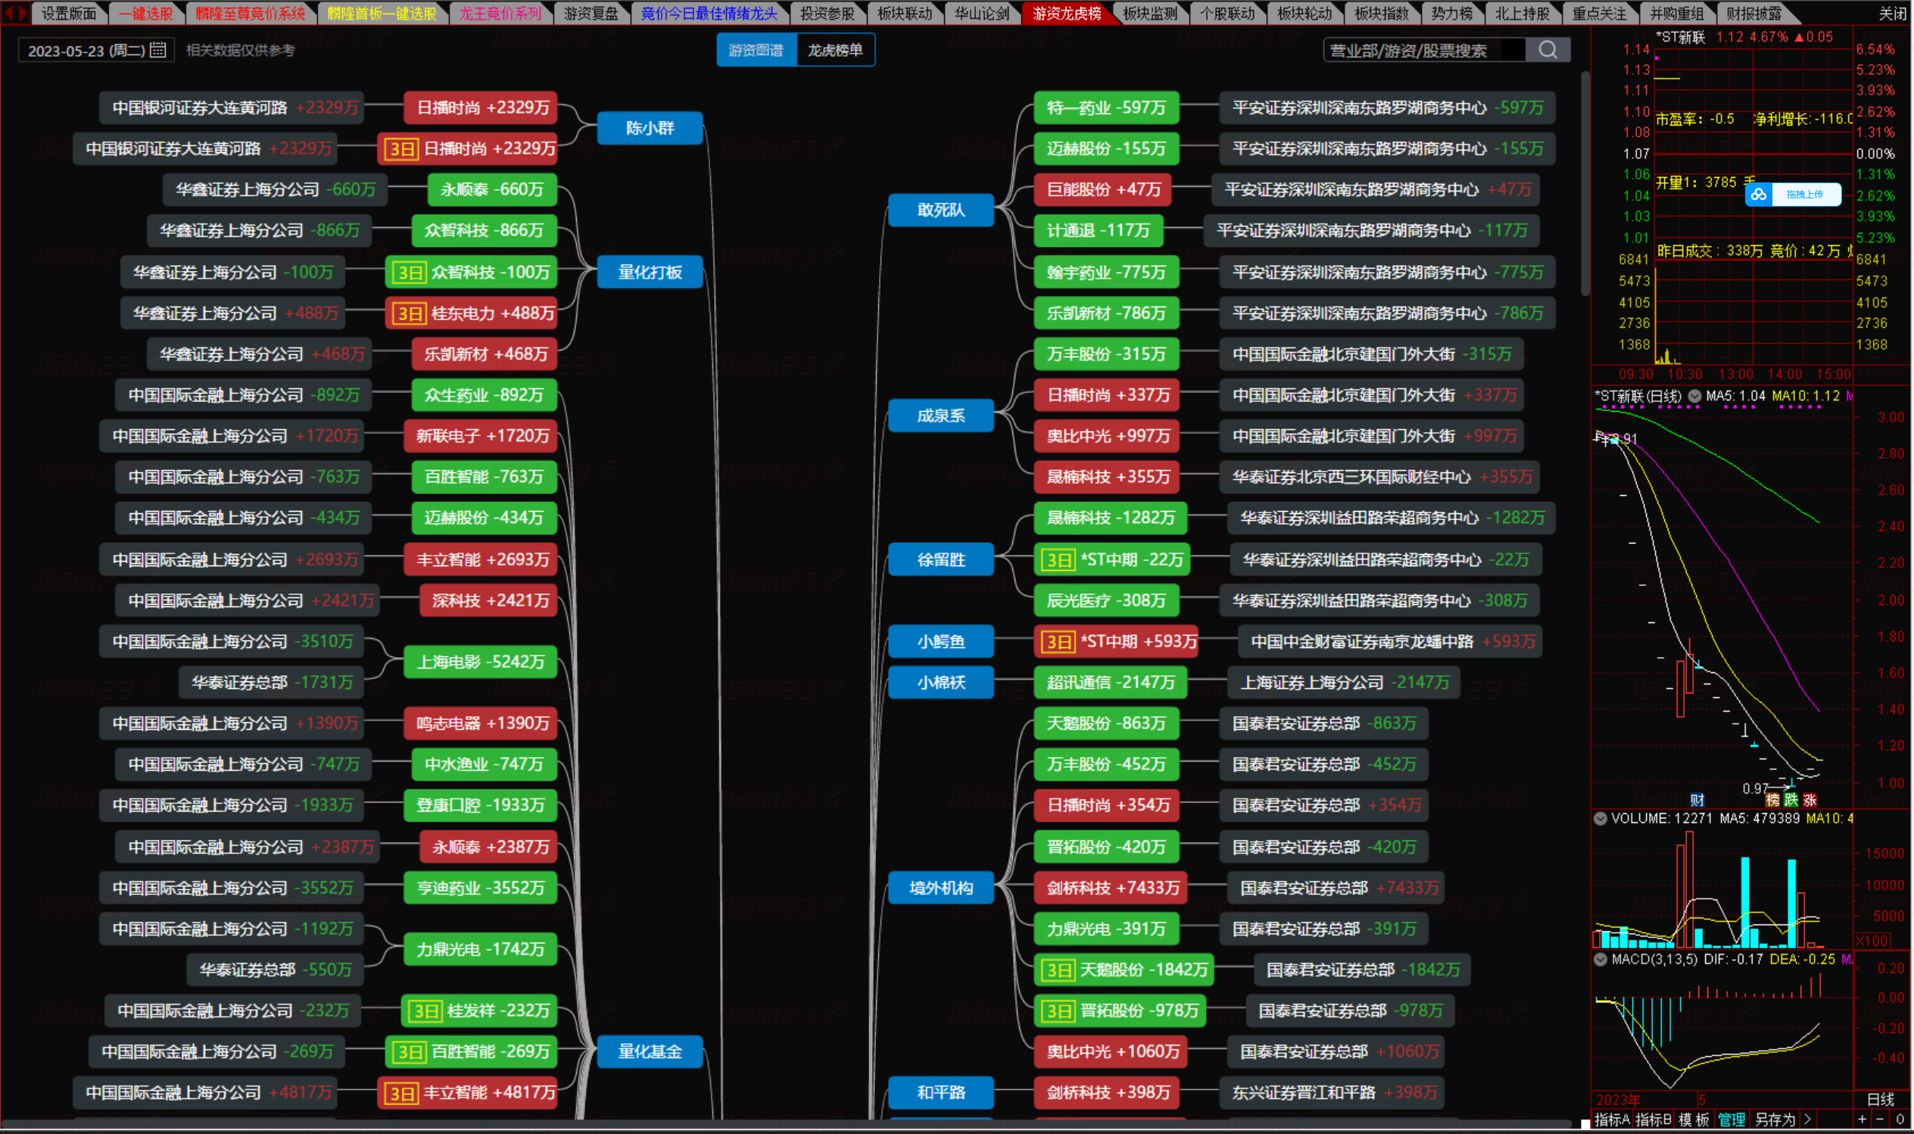Image resolution: width=1914 pixels, height=1134 pixels.
Task: Open the 板块监测 tab
Action: click(1150, 13)
